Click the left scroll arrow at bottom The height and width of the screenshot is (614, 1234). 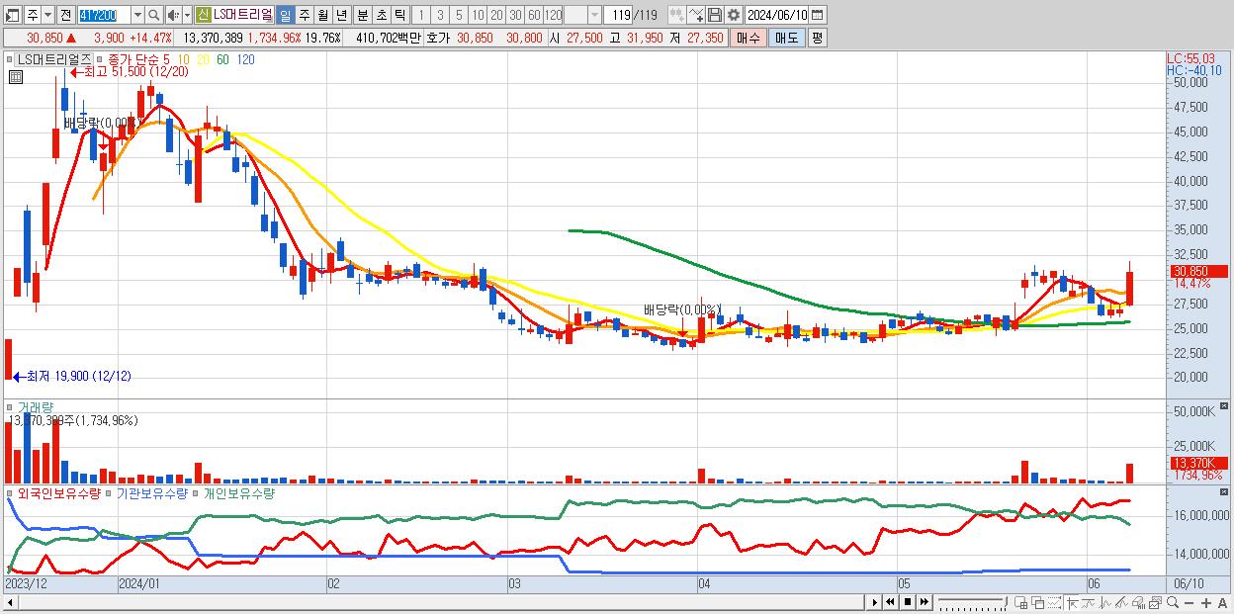coord(10,602)
